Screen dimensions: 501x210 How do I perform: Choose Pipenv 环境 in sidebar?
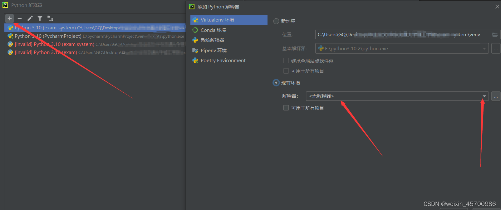pyautogui.click(x=229, y=50)
